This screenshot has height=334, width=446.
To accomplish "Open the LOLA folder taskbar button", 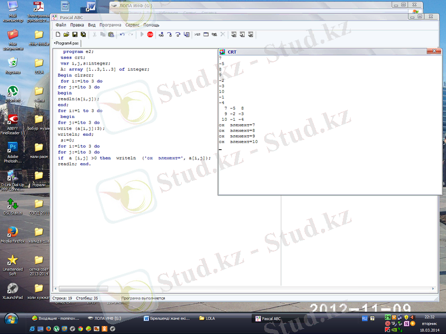I will coord(220,318).
